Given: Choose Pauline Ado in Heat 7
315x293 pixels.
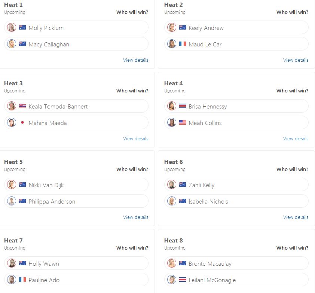Looking at the screenshot, I should [76, 280].
